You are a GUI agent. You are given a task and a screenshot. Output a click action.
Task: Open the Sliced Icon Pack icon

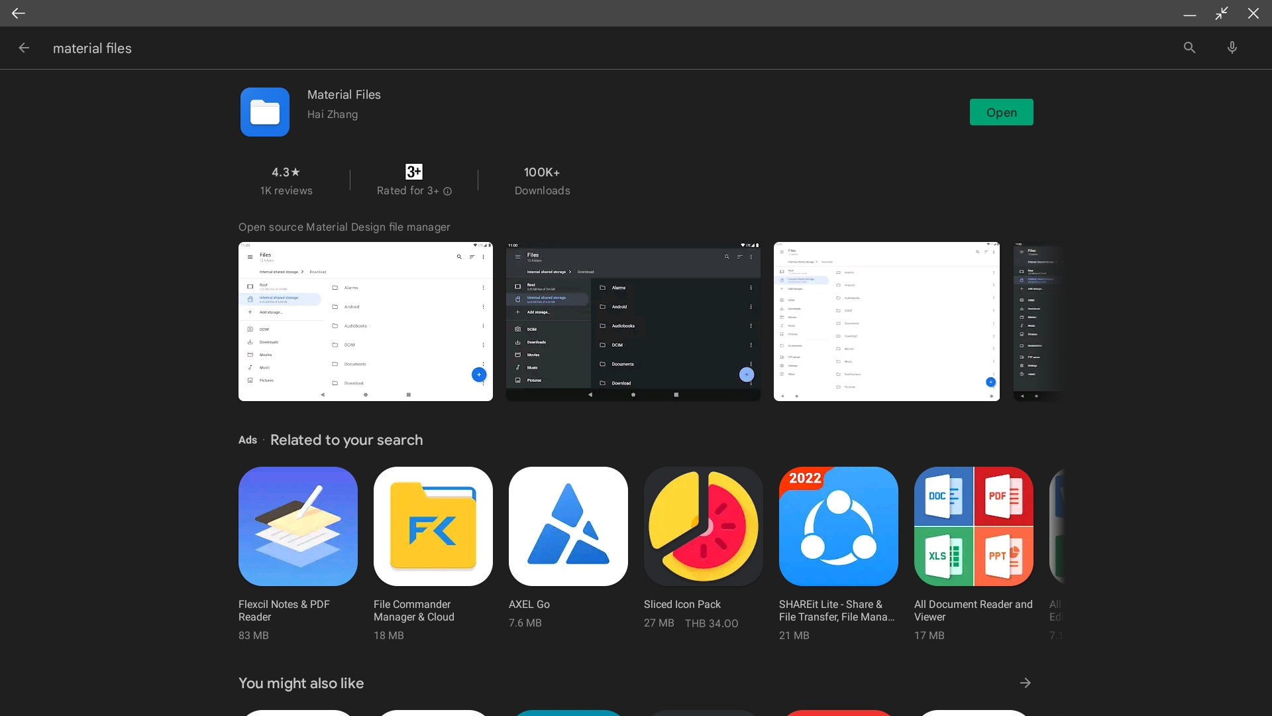[x=704, y=526]
